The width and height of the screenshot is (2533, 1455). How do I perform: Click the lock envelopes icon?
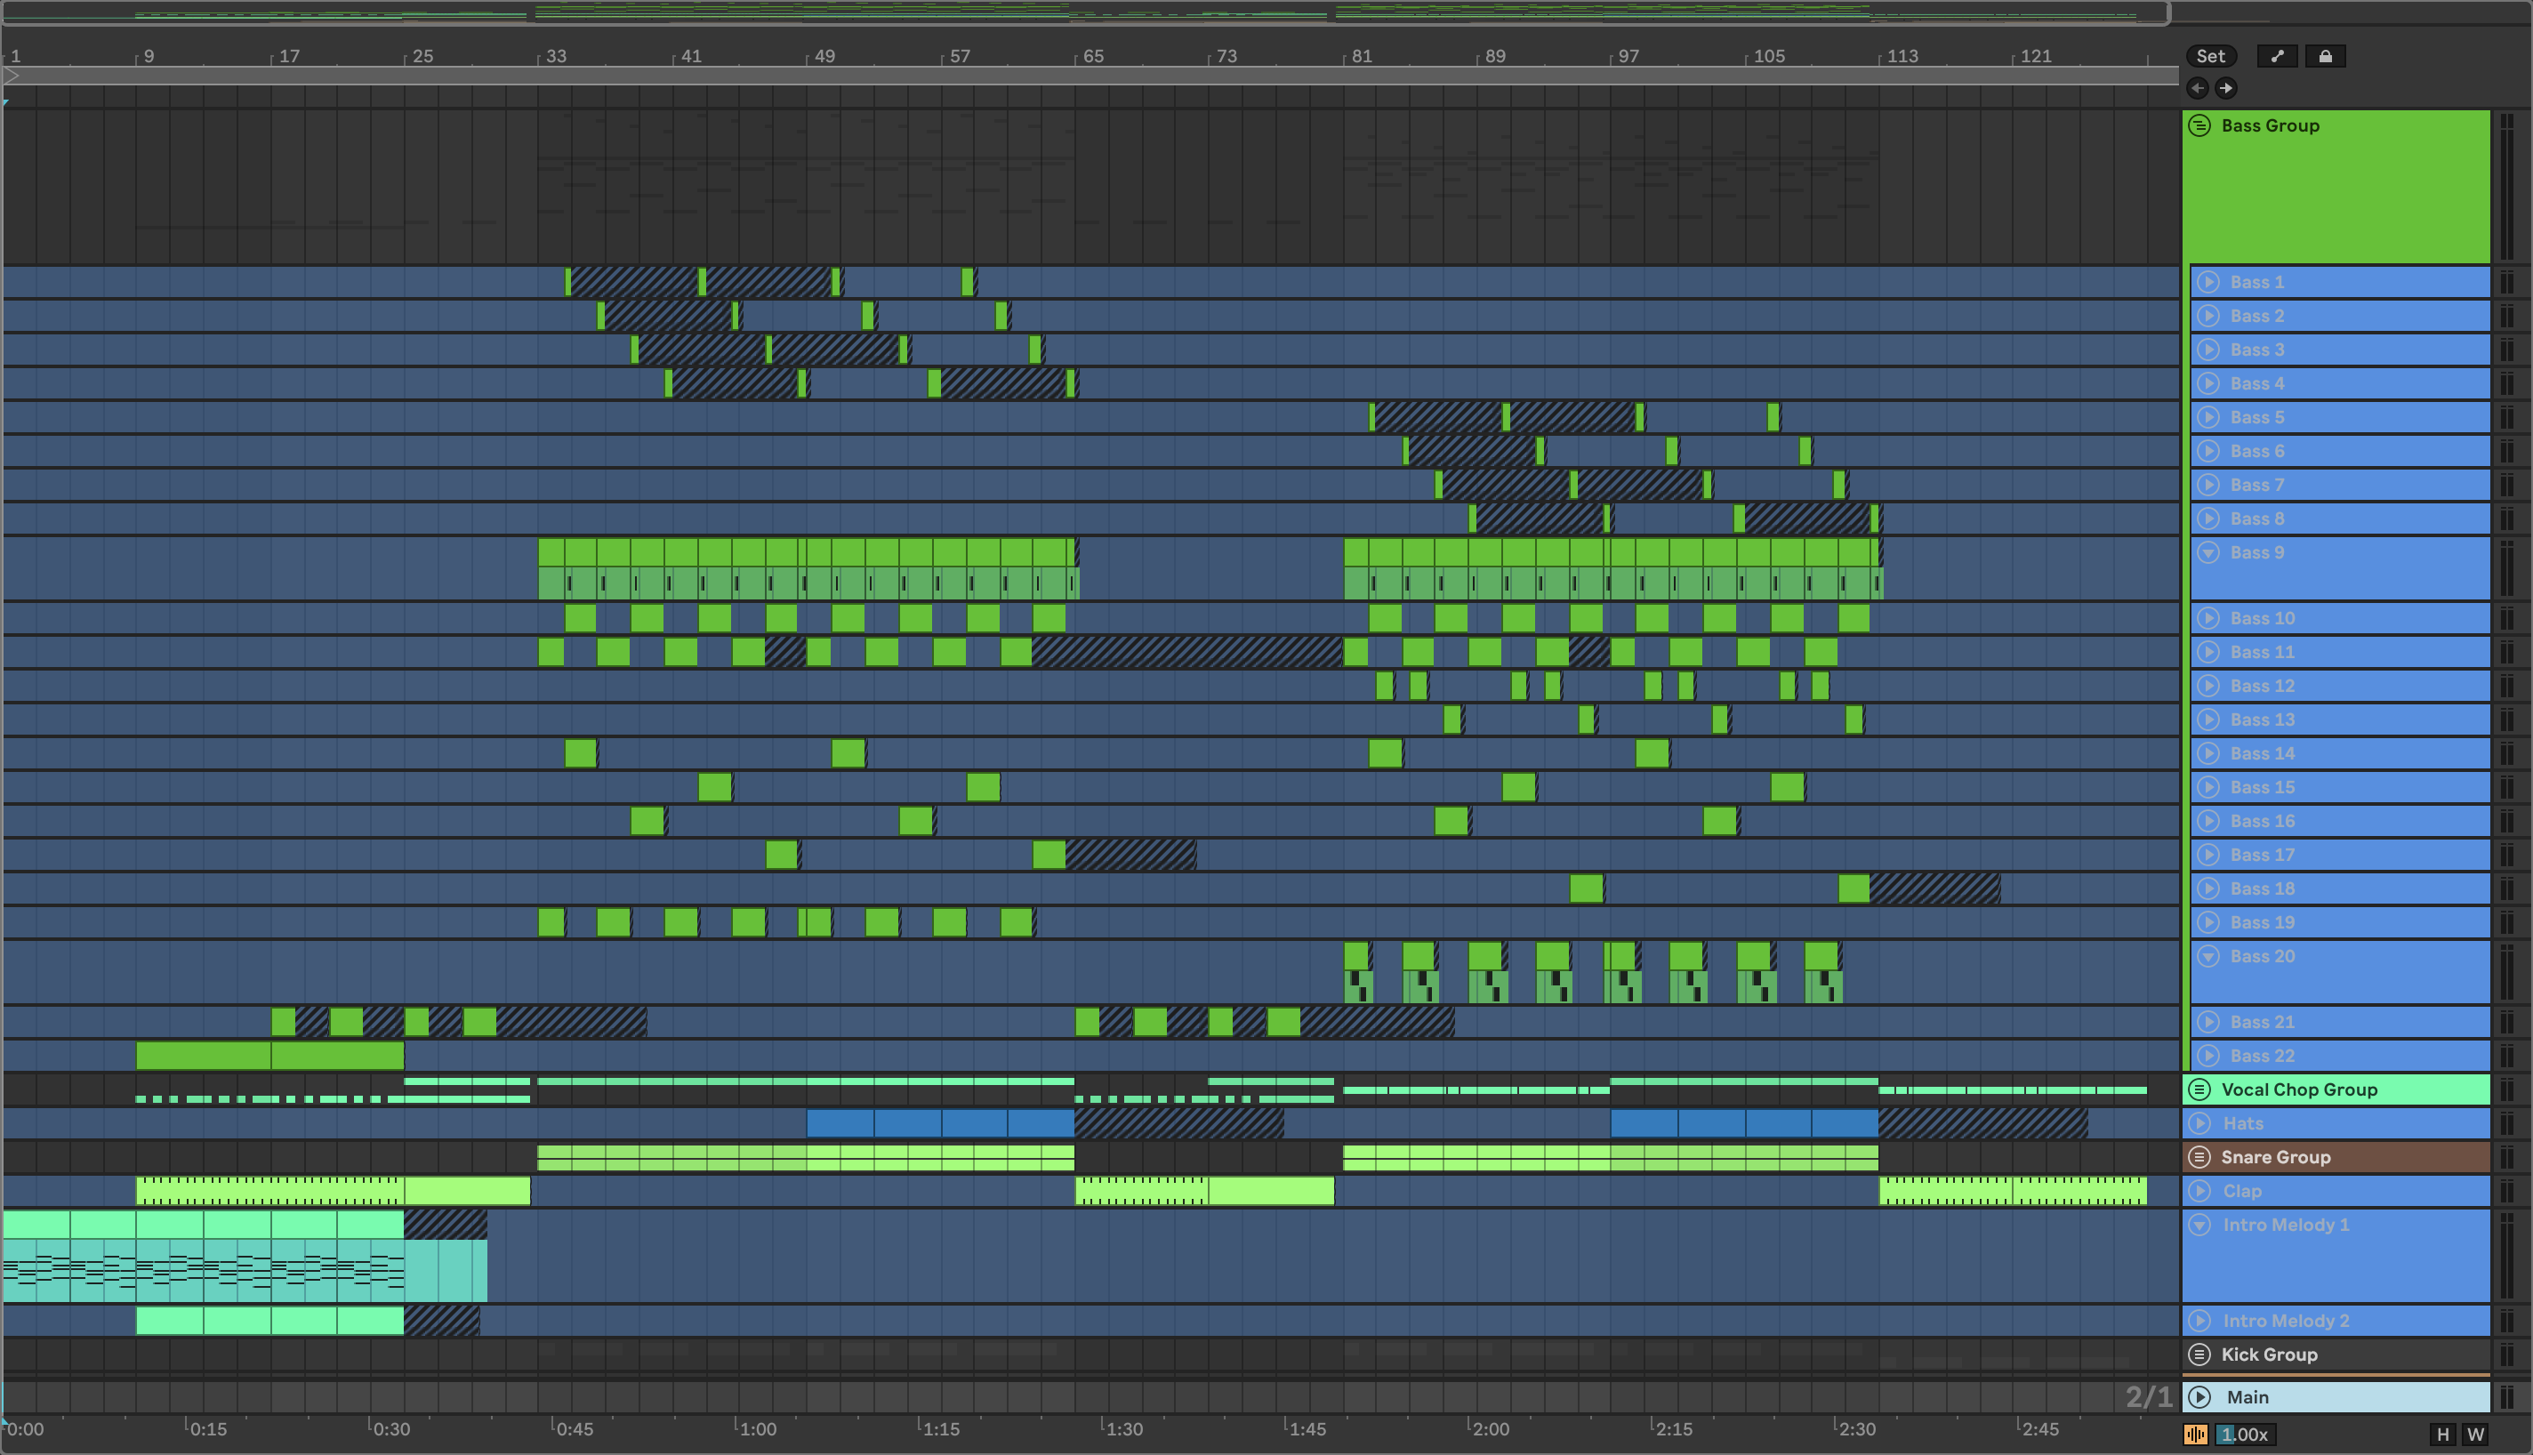[2325, 56]
